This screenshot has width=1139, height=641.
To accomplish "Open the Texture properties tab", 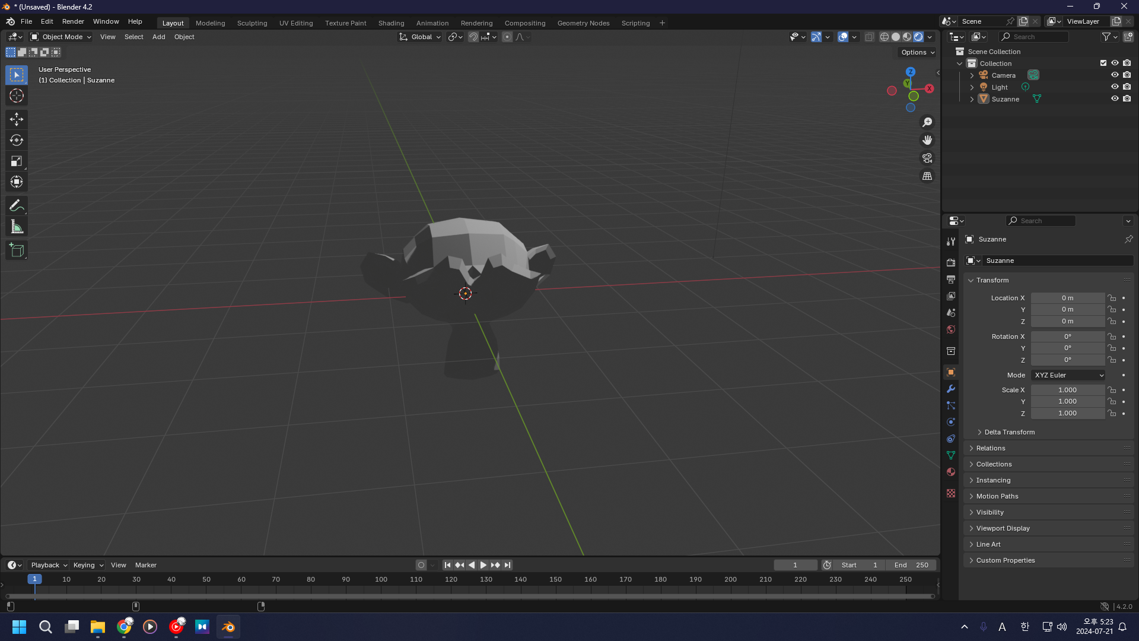I will tap(951, 493).
